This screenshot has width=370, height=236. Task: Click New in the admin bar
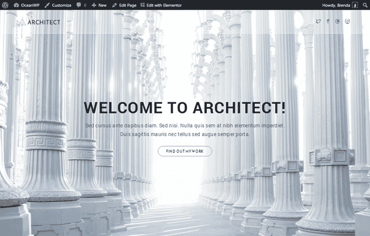(x=99, y=5)
